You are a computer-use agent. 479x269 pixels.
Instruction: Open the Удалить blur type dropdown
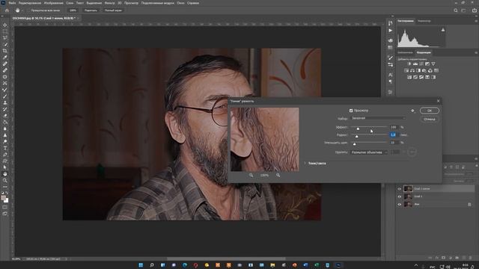coord(369,152)
